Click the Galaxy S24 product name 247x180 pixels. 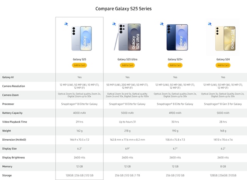(223, 59)
